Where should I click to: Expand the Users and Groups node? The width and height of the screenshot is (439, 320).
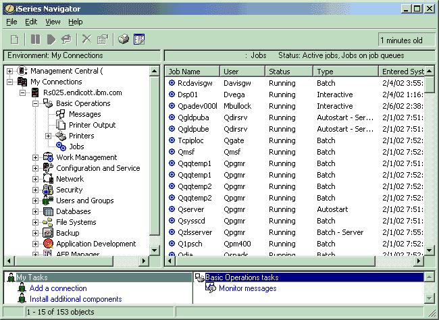click(35, 201)
